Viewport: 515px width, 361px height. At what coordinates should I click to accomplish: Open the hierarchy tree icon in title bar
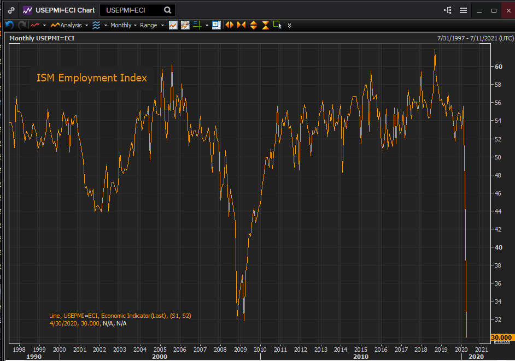click(448, 10)
